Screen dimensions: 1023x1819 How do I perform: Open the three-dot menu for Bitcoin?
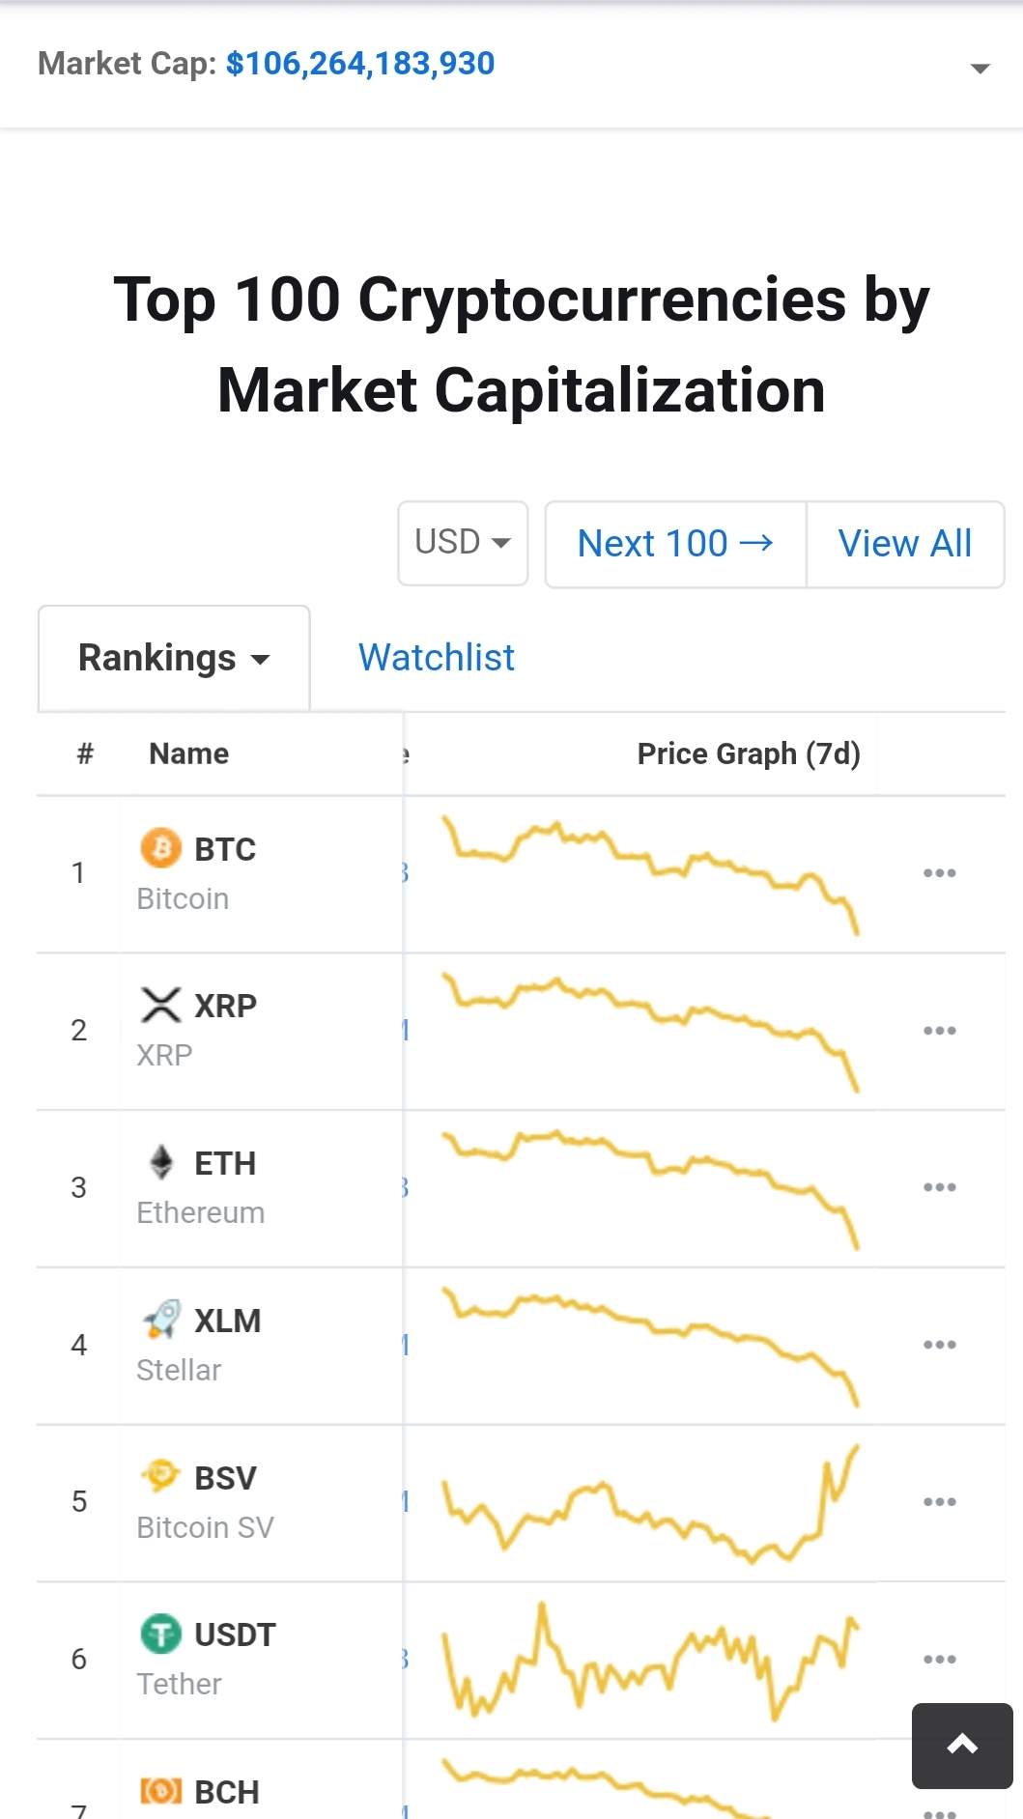coord(939,873)
